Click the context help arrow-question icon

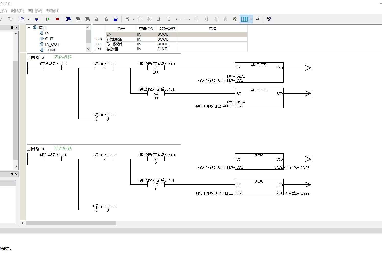pyautogui.click(x=269, y=19)
